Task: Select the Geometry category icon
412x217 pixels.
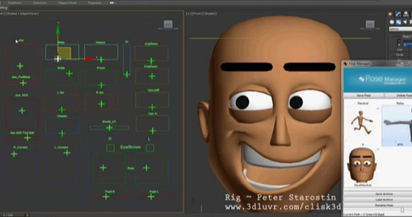Action: (392, 22)
